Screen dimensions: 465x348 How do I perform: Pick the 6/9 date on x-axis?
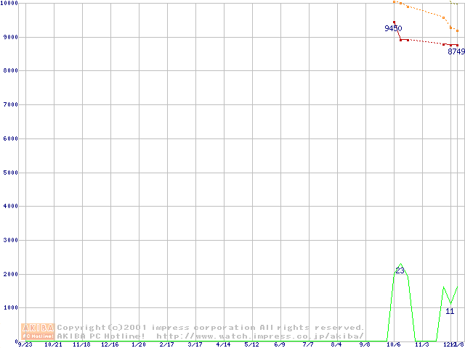[x=280, y=345]
